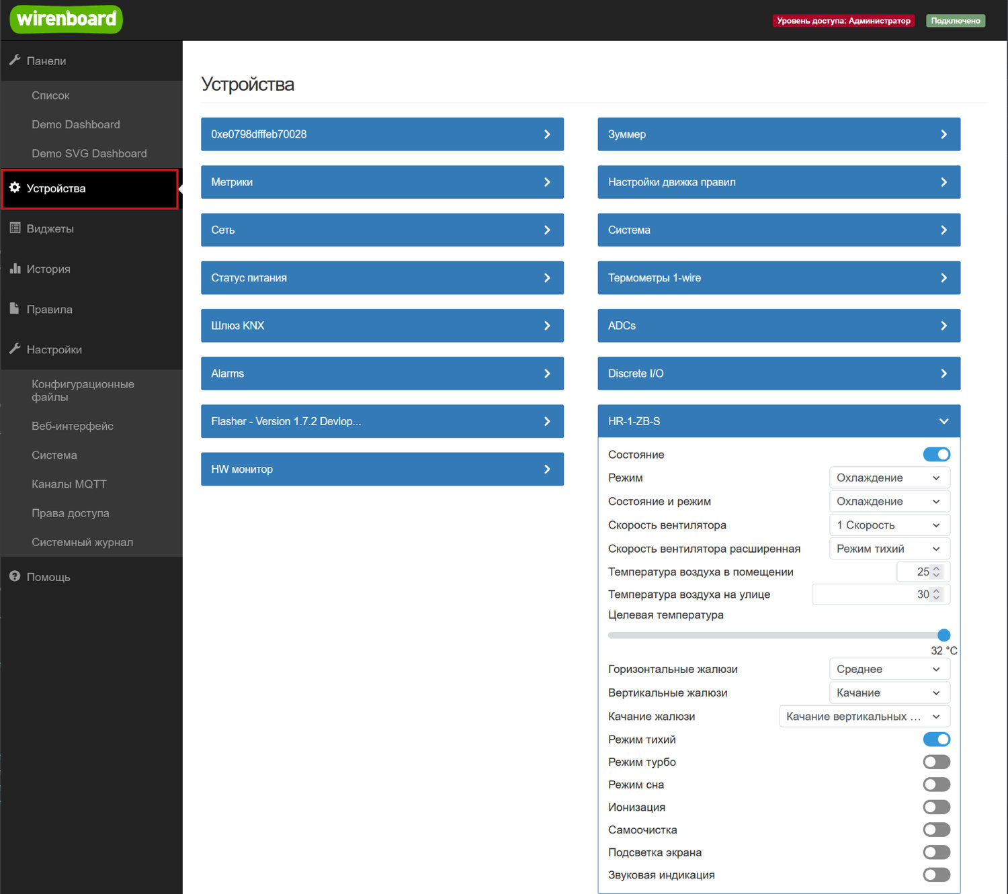Open the Горизонтальные жалюзи dropdown
Viewport: 1008px width, 894px height.
coord(888,669)
